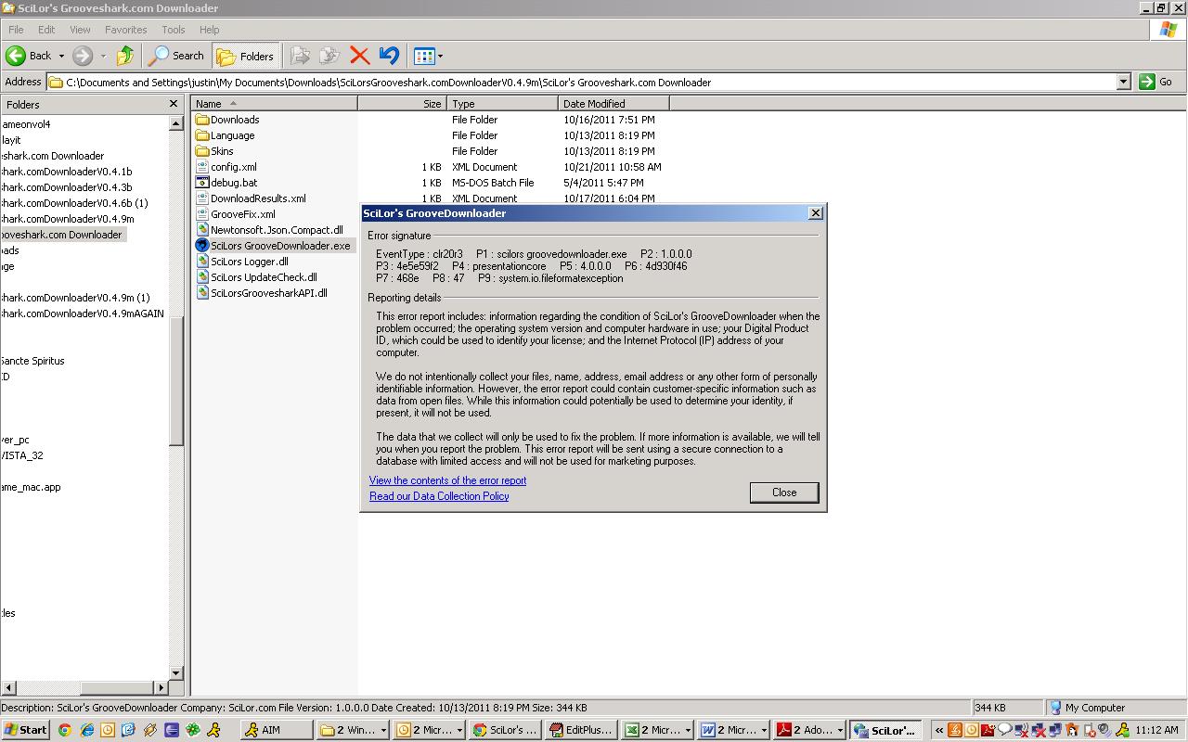Click the Back navigation arrow icon
This screenshot has height=742, width=1188.
15,56
